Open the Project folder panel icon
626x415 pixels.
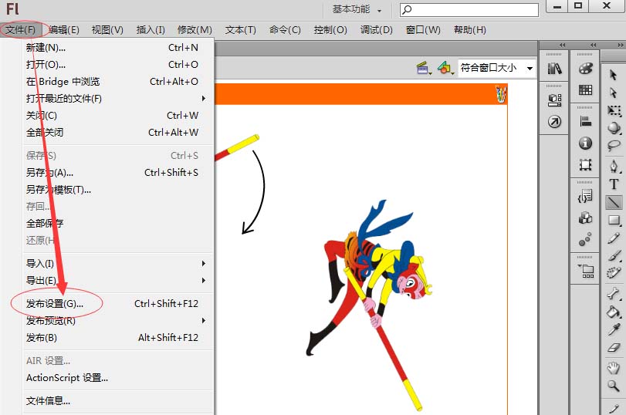[x=586, y=271]
